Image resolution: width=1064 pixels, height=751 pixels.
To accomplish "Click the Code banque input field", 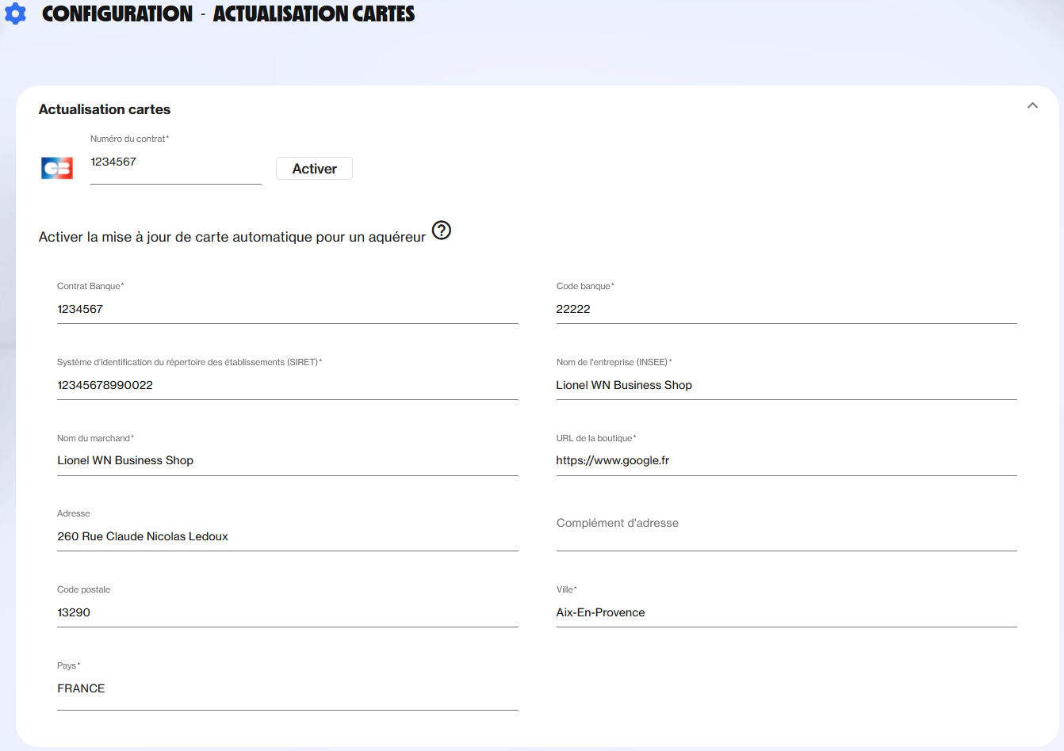I will tap(786, 309).
